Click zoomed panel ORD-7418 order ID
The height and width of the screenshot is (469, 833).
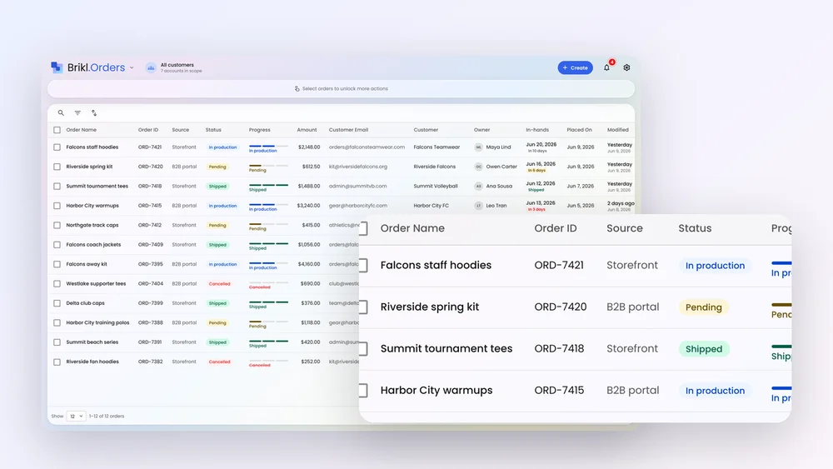559,348
